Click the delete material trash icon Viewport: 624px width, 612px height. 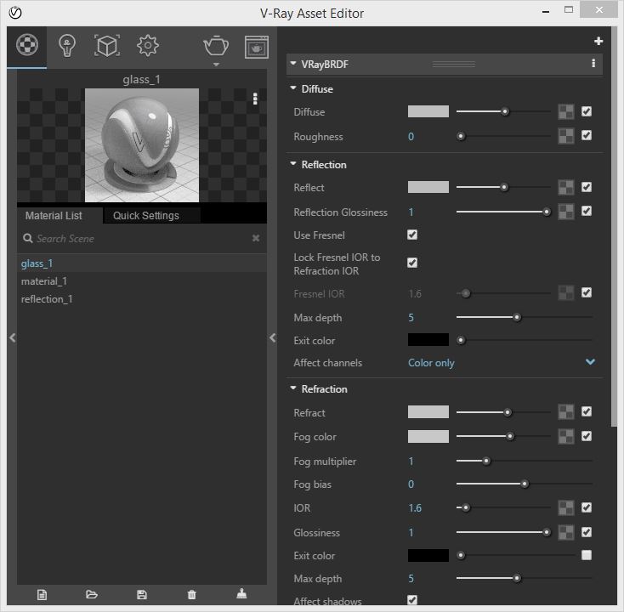[191, 594]
